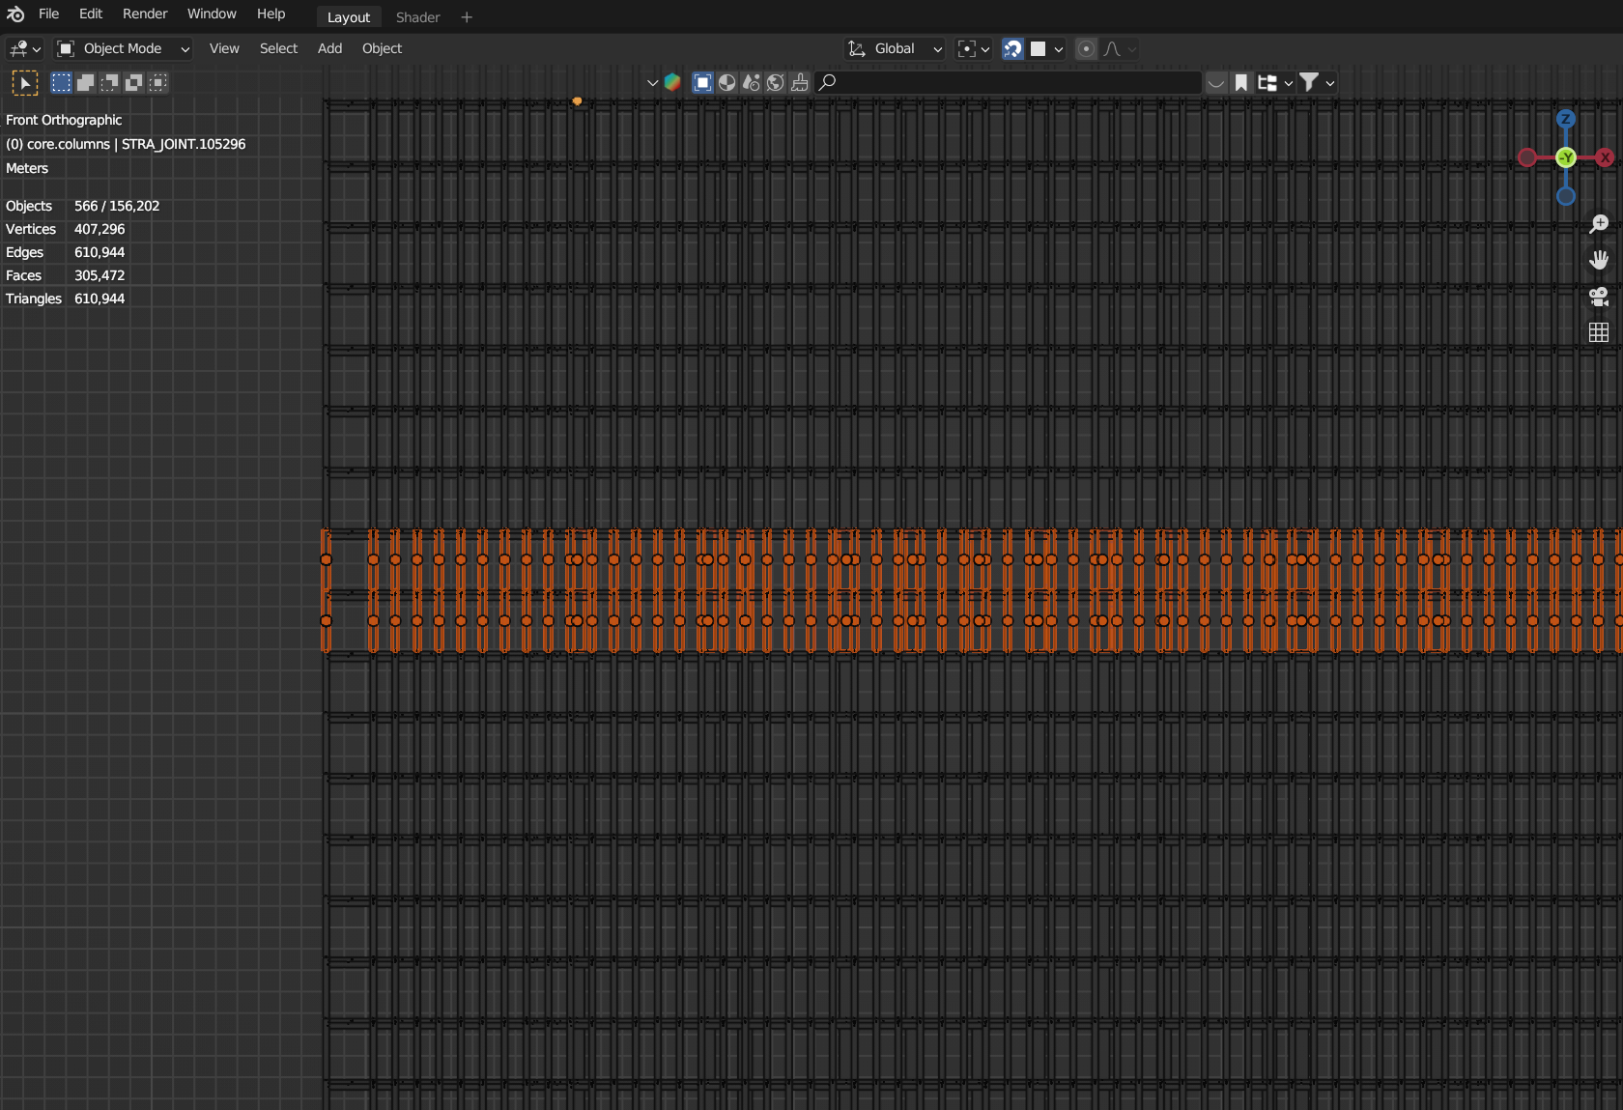Open the Object menu in viewport header
Image resolution: width=1623 pixels, height=1110 pixels.
tap(382, 48)
